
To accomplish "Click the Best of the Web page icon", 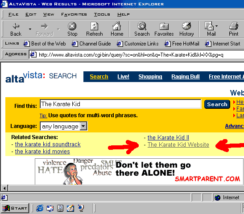I will pyautogui.click(x=26, y=44).
